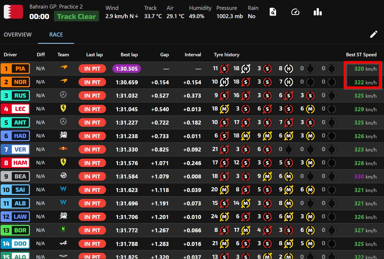This screenshot has width=384, height=259.
Task: Click gap +1.191 for ALB
Action: pos(160,203)
